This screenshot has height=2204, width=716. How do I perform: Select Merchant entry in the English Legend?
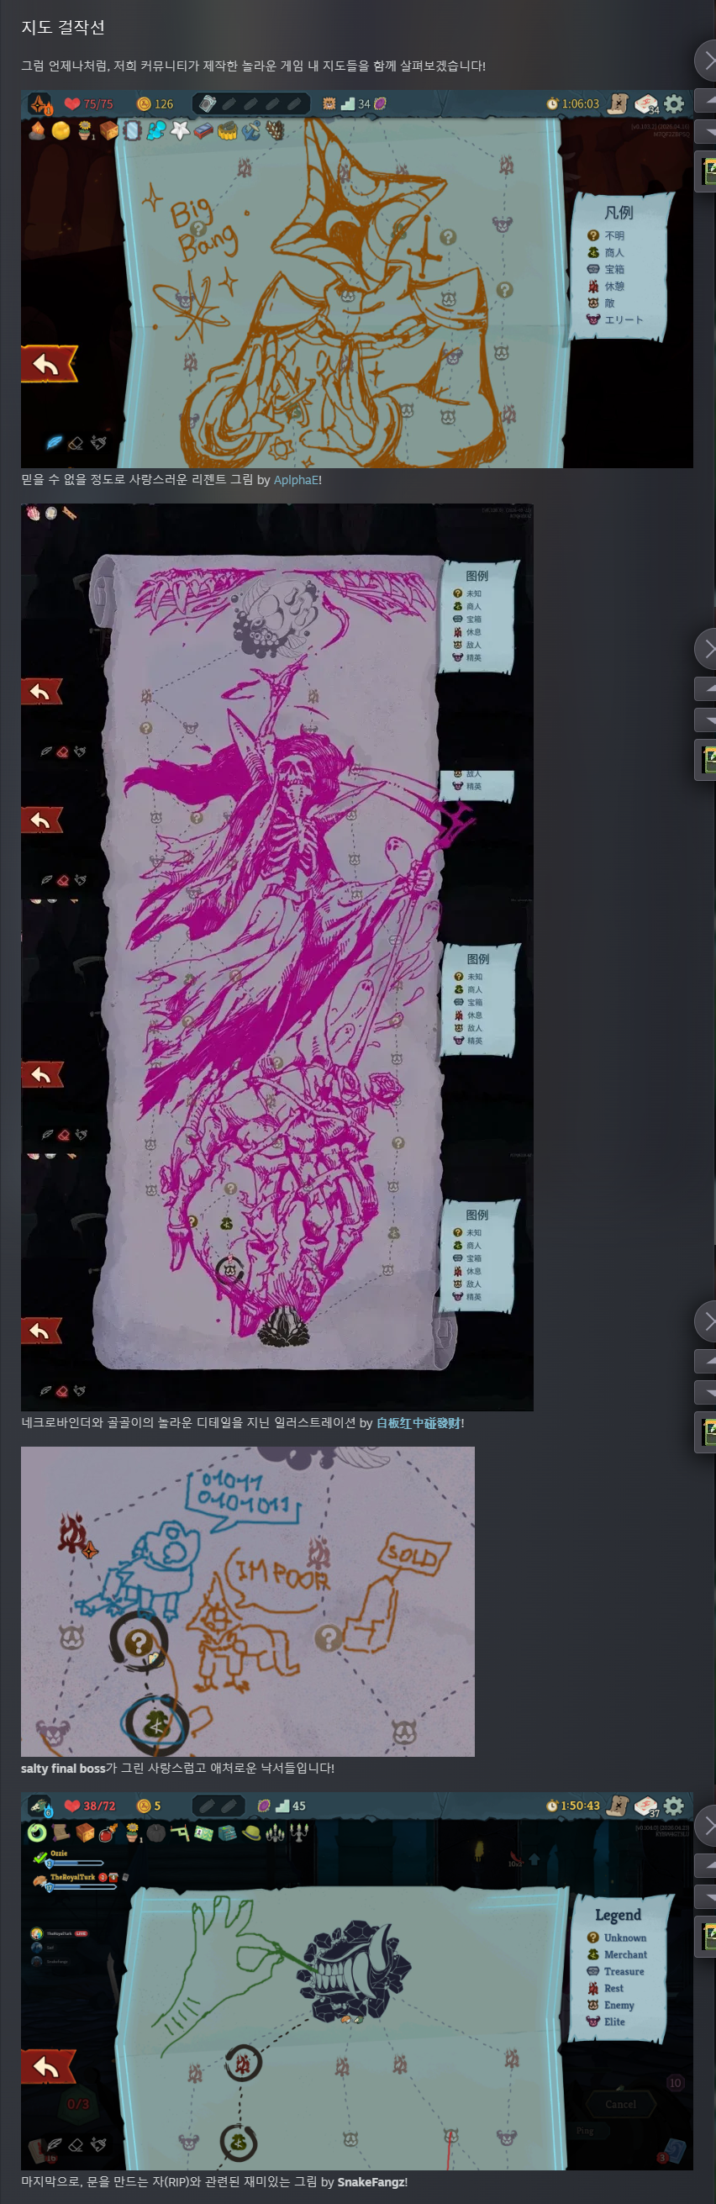point(617,1954)
